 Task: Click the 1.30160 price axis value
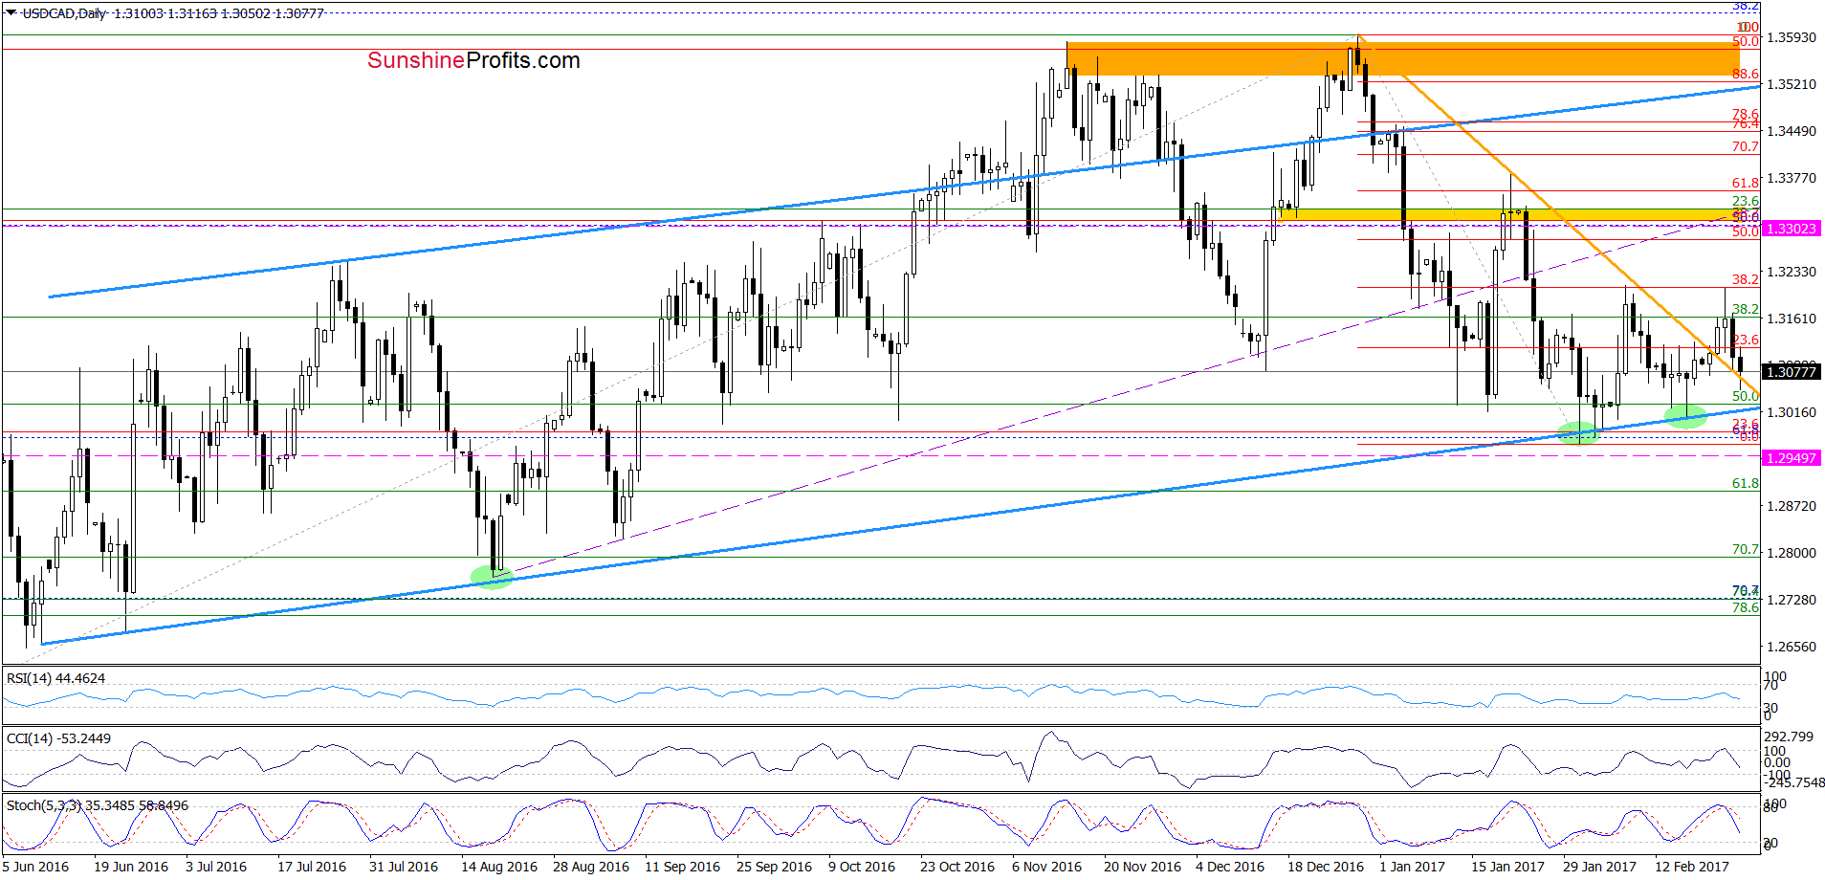pos(1791,412)
